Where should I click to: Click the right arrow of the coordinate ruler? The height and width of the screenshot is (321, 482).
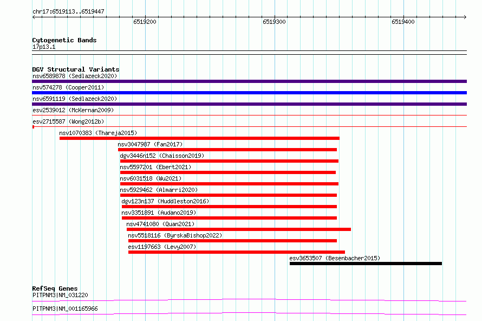pos(465,17)
